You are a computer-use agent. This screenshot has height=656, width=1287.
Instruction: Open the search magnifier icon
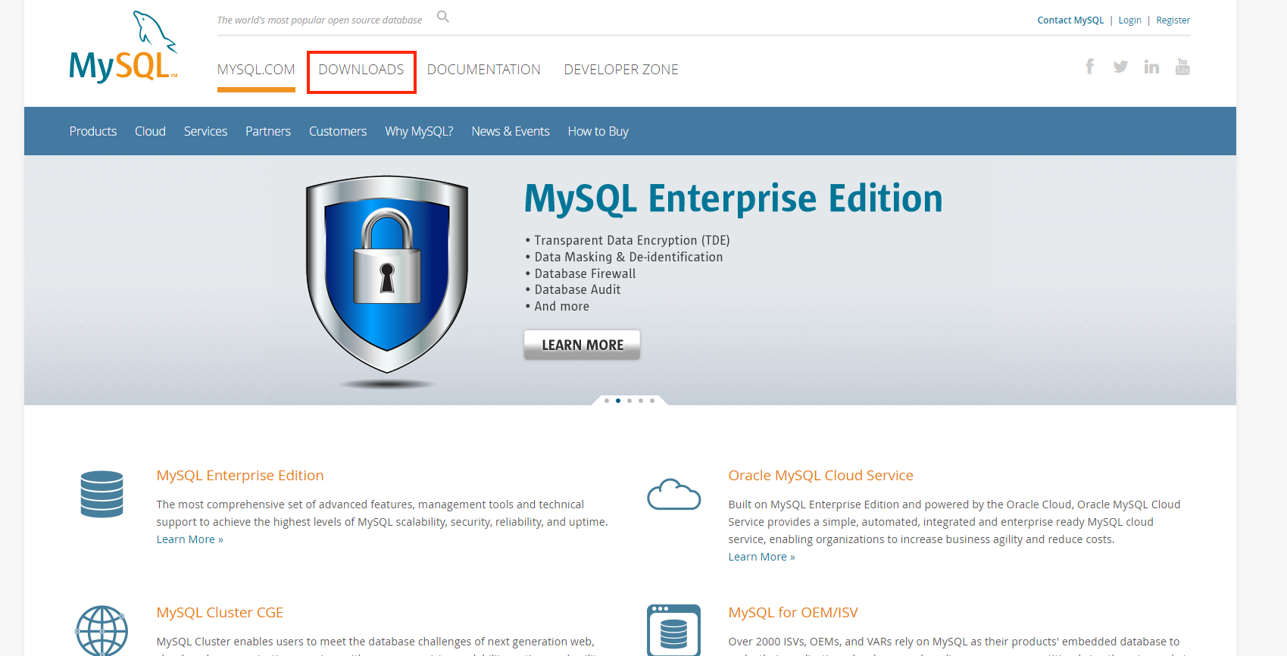443,17
